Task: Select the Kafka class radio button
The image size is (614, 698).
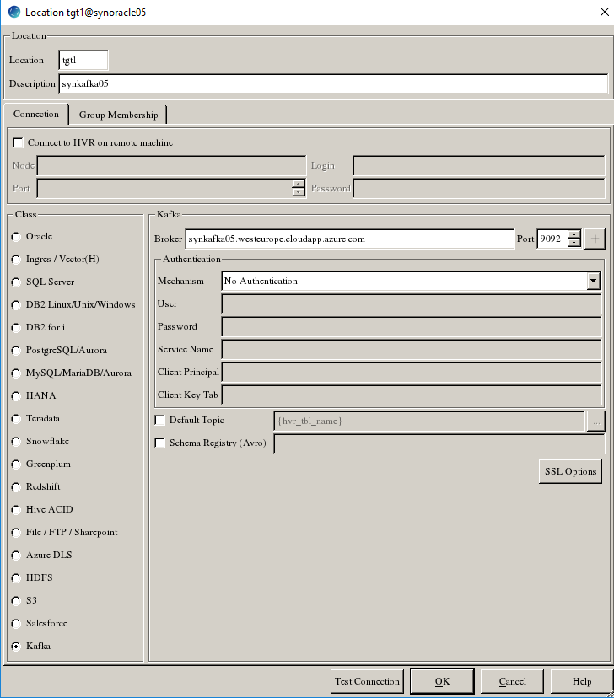Action: click(x=16, y=646)
